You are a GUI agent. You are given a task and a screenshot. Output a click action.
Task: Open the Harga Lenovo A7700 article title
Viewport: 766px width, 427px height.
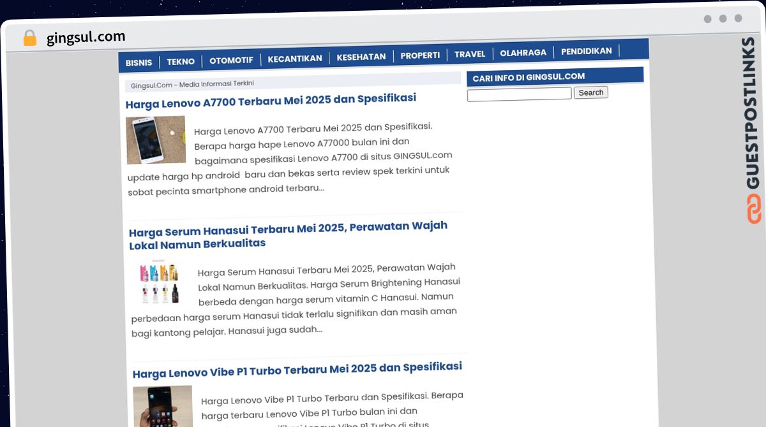pos(271,101)
